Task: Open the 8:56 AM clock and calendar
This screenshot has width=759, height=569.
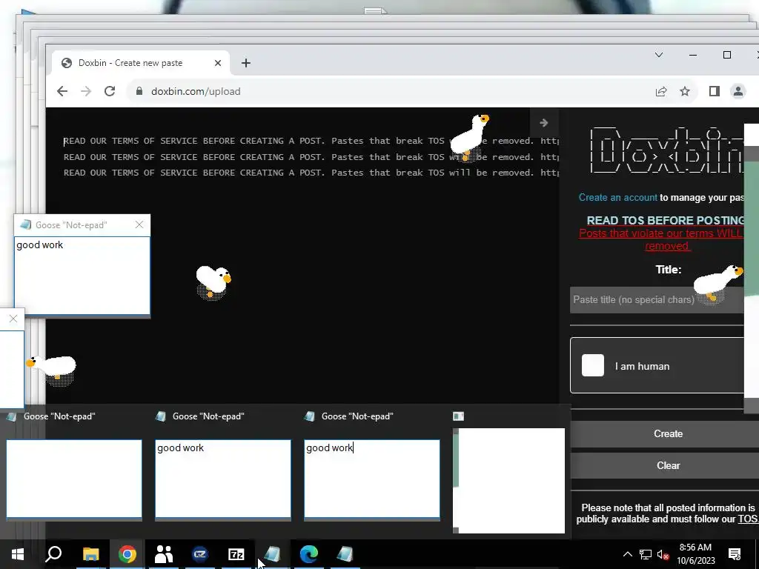Action: tap(695, 554)
